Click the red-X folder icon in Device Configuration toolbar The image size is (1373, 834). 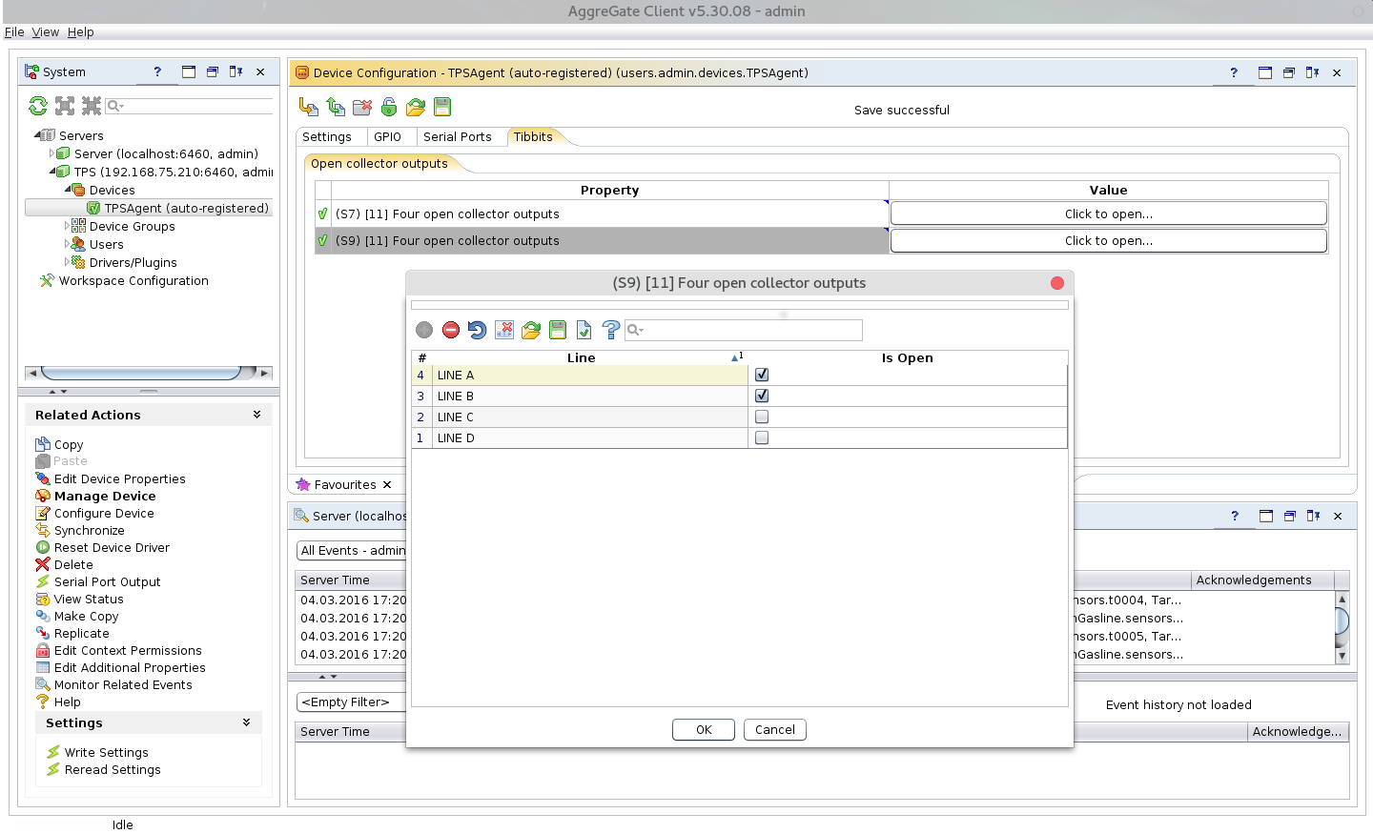(362, 107)
